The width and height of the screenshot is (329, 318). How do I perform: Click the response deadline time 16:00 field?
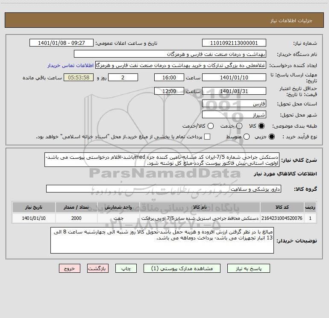pyautogui.click(x=169, y=77)
